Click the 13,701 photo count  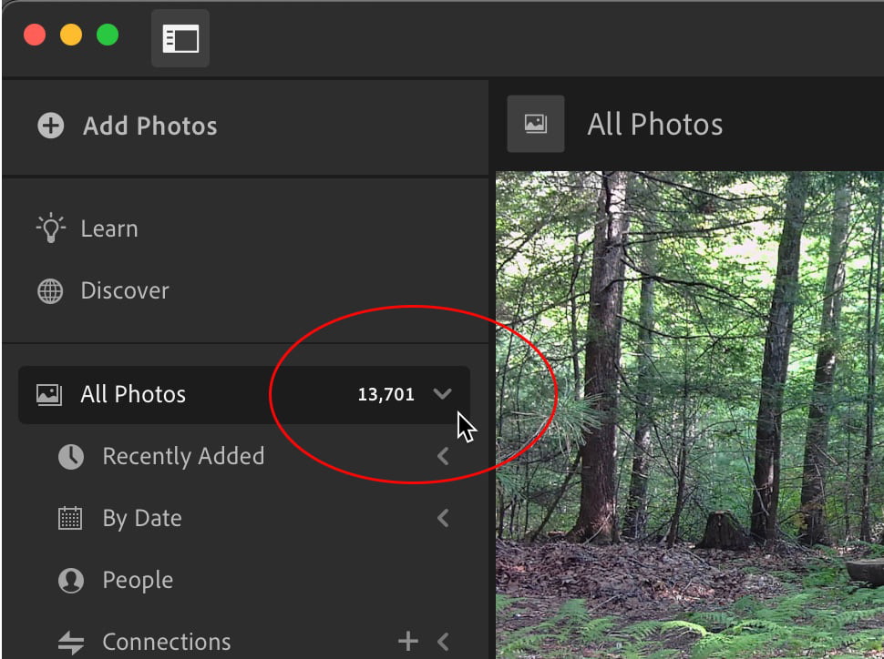pos(386,394)
